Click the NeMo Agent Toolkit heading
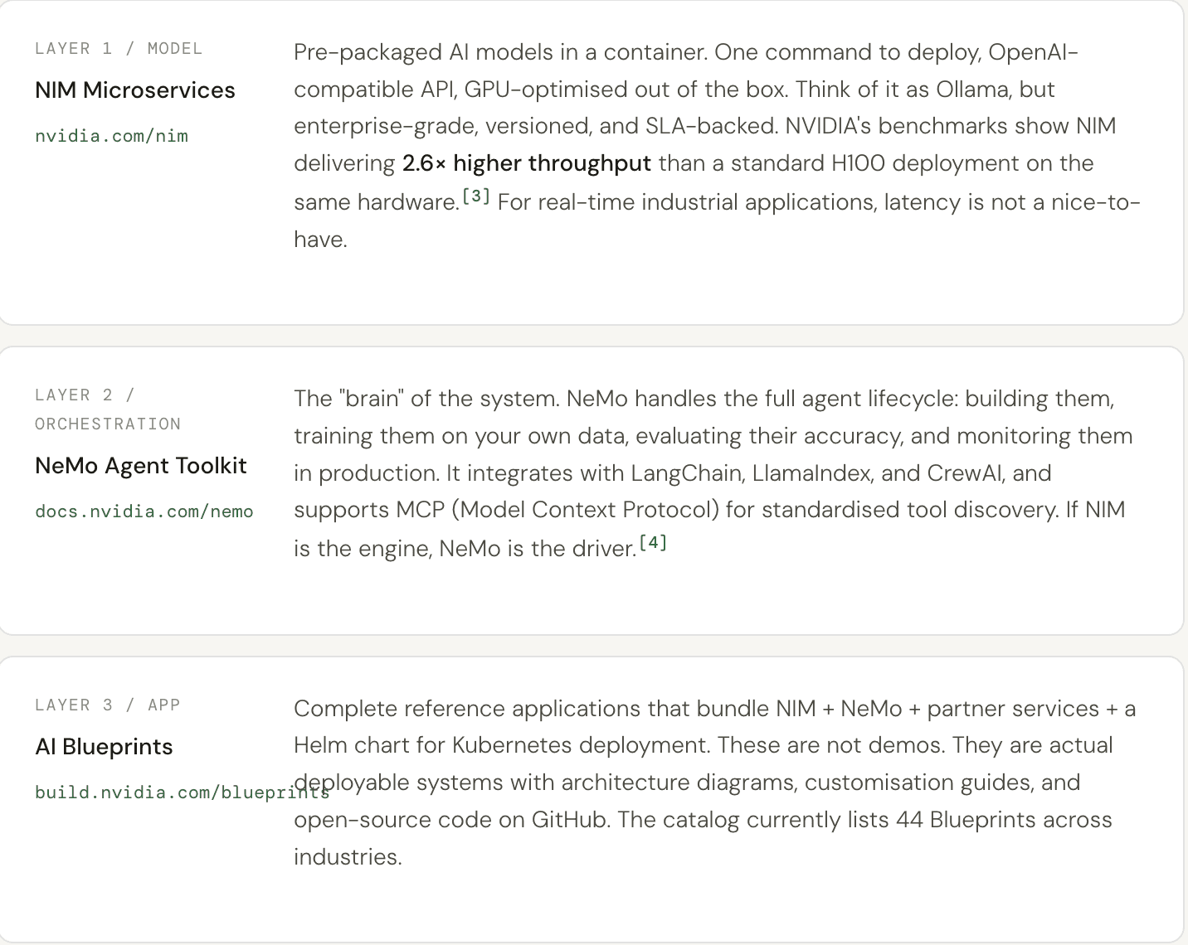The height and width of the screenshot is (945, 1188). coord(141,466)
